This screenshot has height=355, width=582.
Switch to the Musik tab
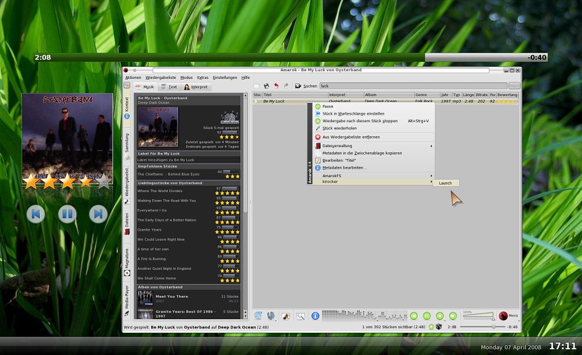tap(145, 87)
